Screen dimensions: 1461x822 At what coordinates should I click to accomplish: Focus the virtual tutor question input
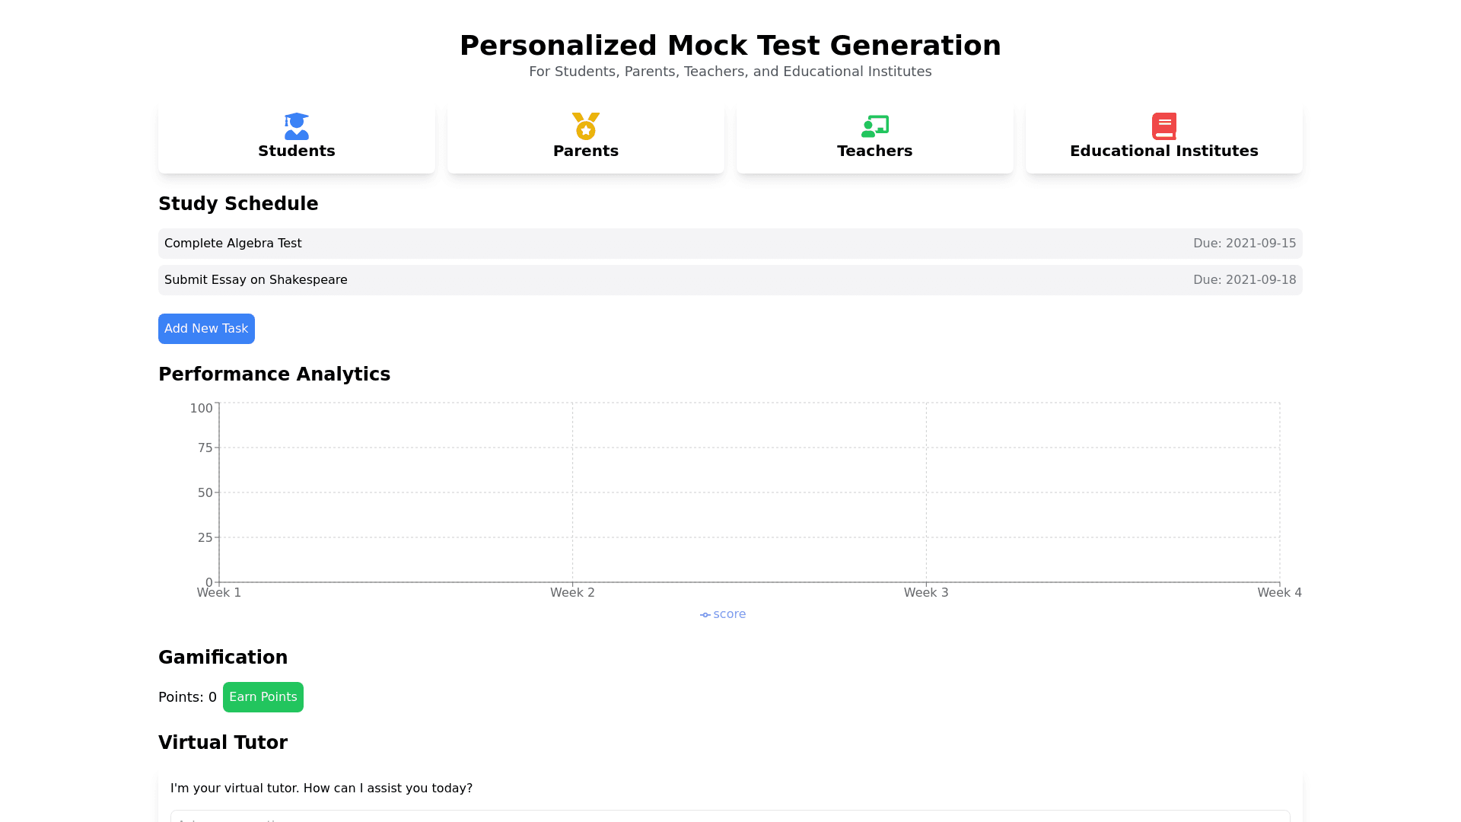point(730,817)
